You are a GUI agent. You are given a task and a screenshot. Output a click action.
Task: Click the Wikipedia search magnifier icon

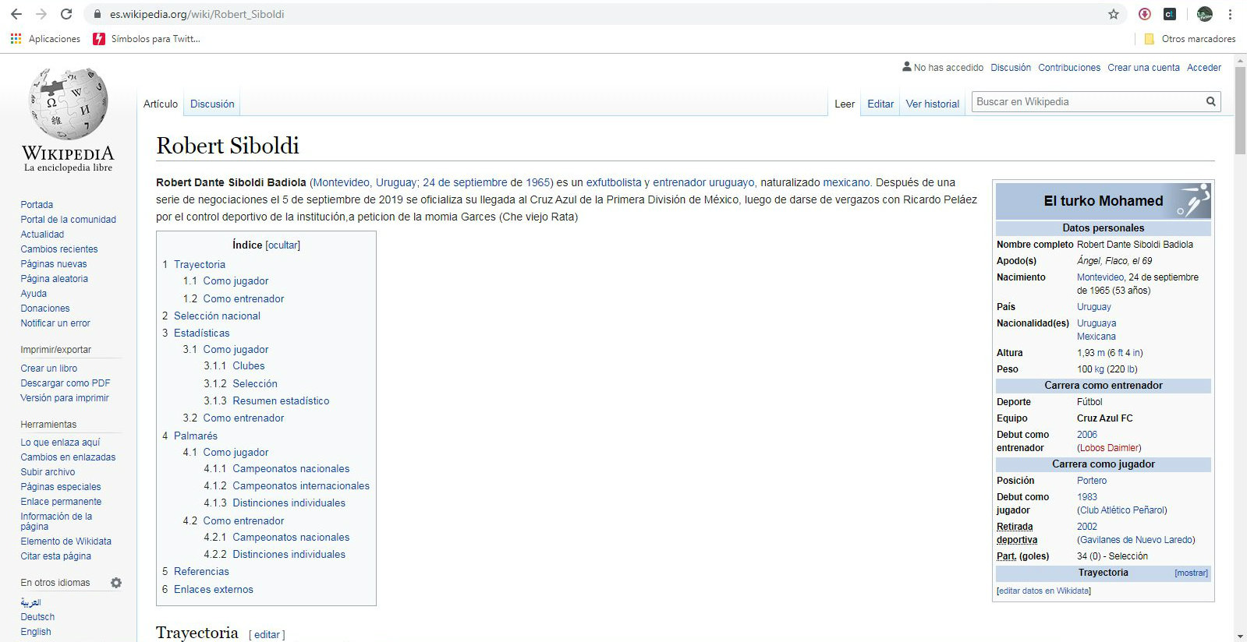point(1210,101)
